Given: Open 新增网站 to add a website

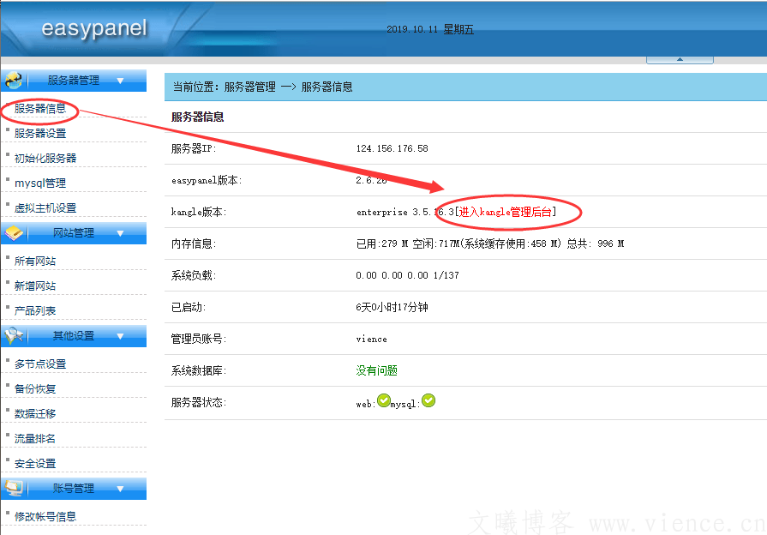Looking at the screenshot, I should pyautogui.click(x=34, y=286).
